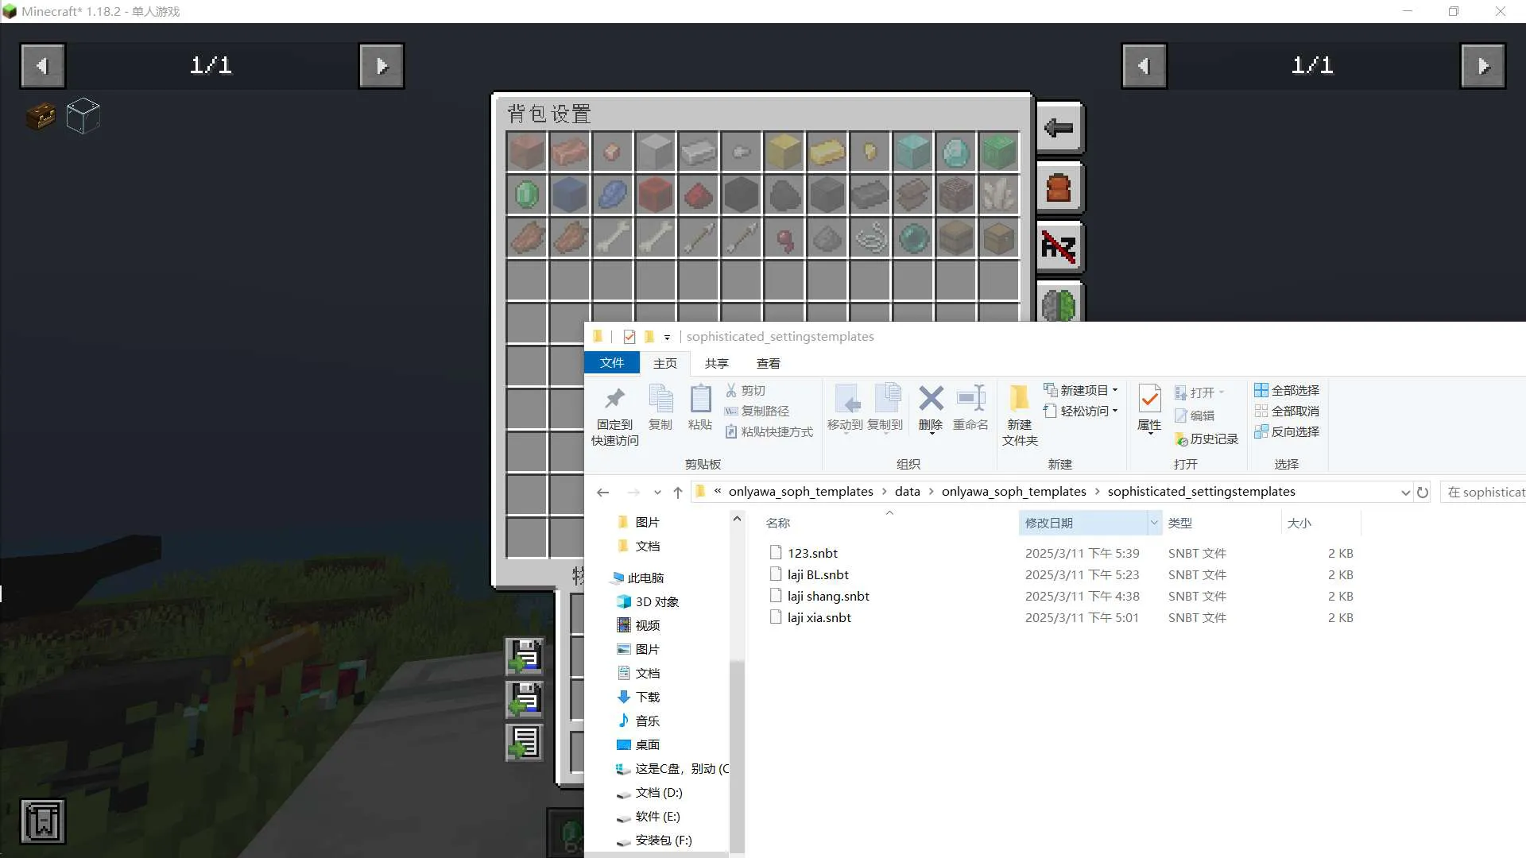Image resolution: width=1526 pixels, height=858 pixels.
Task: Click the middle floppy disk template icon
Action: (525, 699)
